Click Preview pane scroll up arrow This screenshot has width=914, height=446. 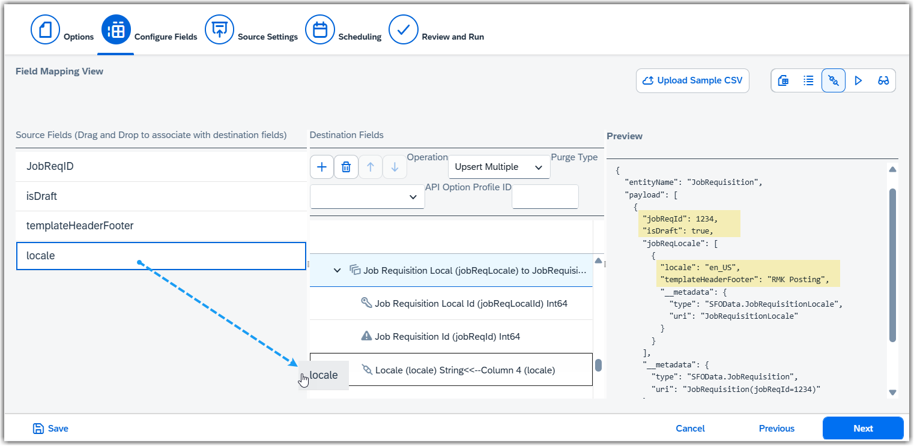[x=892, y=170]
